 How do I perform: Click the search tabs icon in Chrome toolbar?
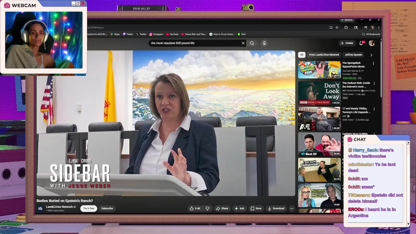(356, 28)
